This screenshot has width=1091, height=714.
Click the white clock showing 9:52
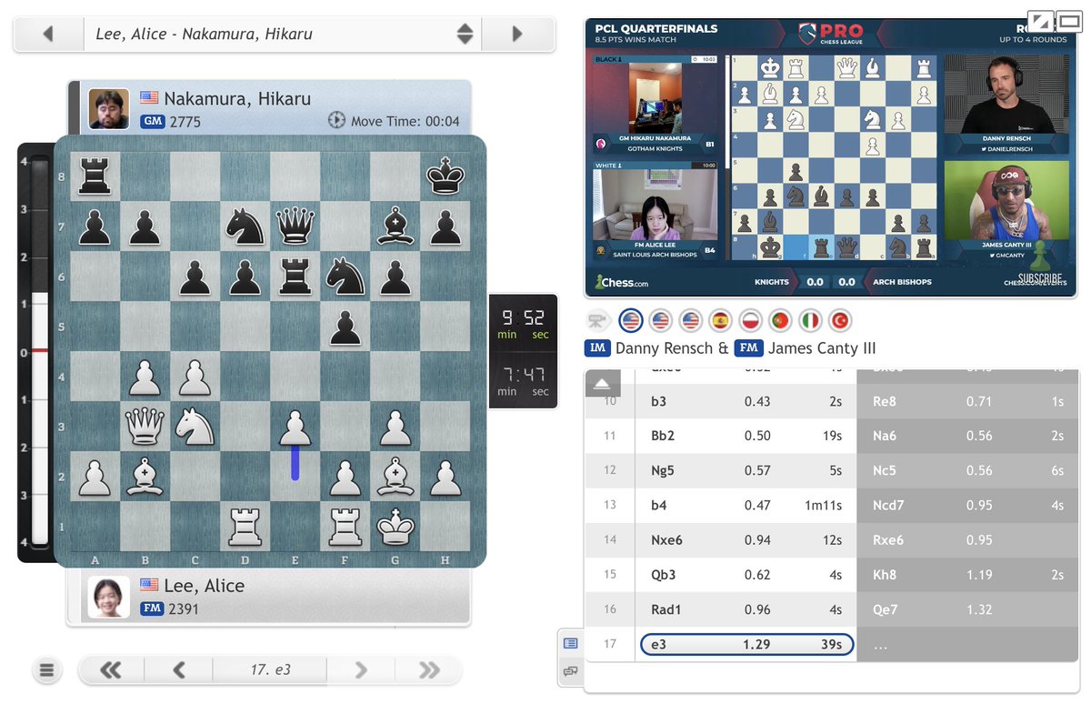(523, 323)
